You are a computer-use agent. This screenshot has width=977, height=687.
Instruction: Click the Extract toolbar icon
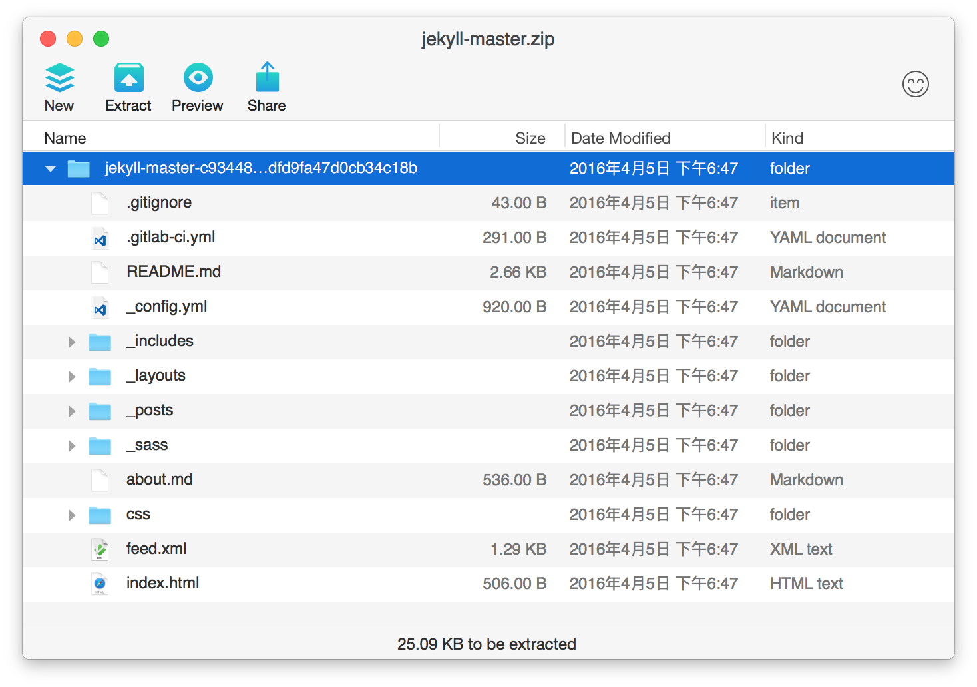128,79
